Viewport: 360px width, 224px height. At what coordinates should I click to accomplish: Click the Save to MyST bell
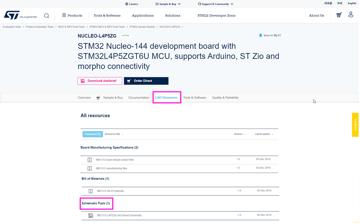point(261,35)
